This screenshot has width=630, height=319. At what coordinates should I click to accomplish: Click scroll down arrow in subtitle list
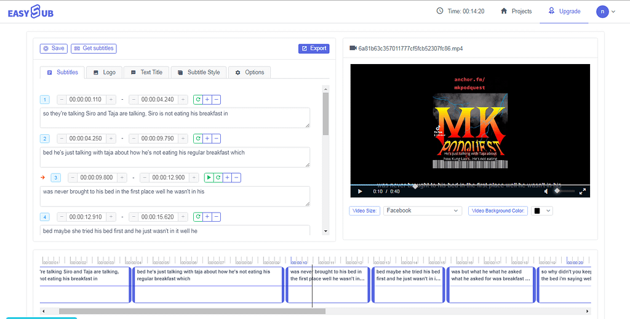[326, 232]
